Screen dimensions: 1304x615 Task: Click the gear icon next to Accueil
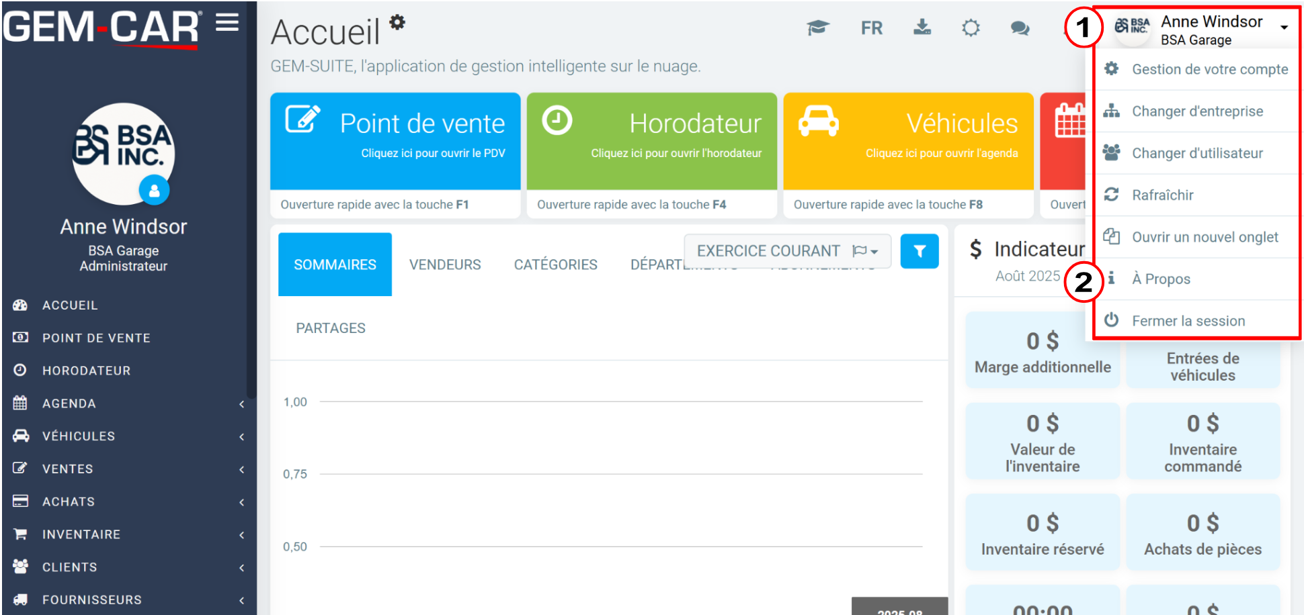(x=397, y=22)
